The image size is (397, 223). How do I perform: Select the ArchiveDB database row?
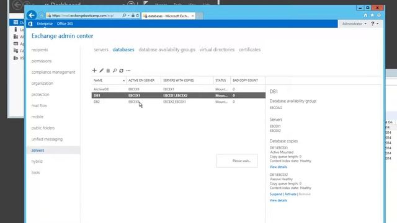[x=179, y=89]
